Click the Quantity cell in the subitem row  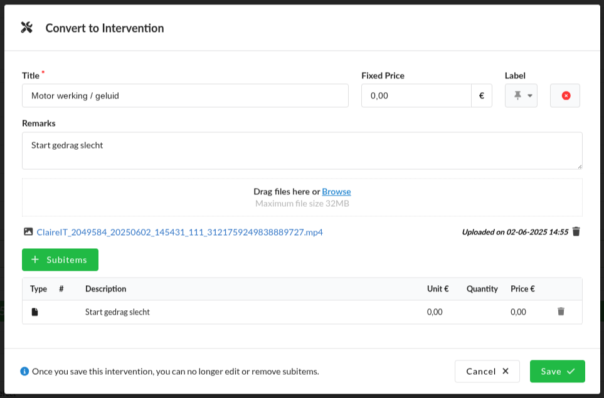point(482,312)
